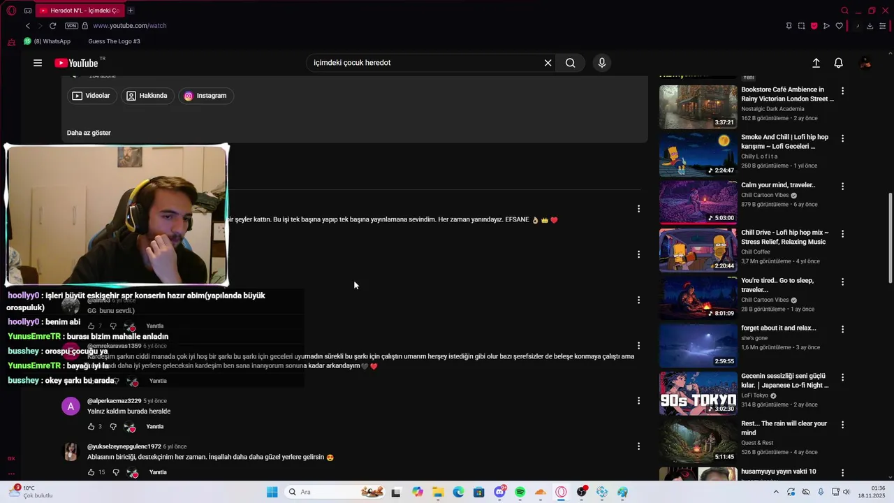The height and width of the screenshot is (503, 894).
Task: Open Spotify from the taskbar
Action: [x=520, y=493]
